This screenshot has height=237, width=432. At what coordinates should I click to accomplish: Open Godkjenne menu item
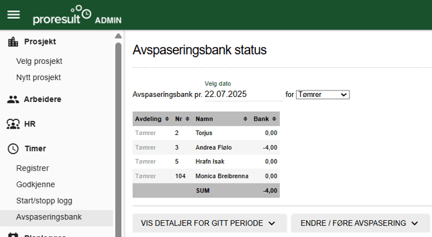35,184
